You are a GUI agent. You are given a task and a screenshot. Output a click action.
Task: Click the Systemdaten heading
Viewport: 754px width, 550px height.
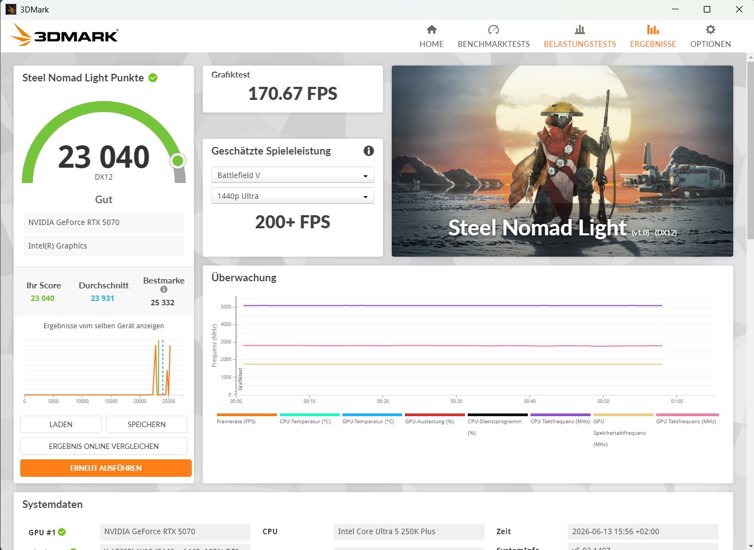(52, 505)
